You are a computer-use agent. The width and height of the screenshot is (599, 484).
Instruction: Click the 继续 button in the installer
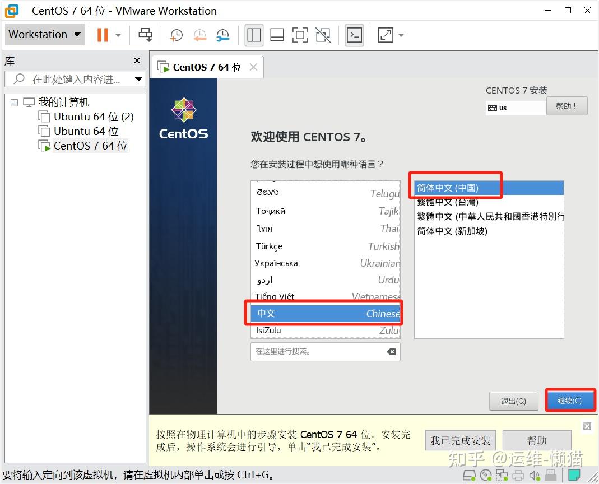pos(570,400)
